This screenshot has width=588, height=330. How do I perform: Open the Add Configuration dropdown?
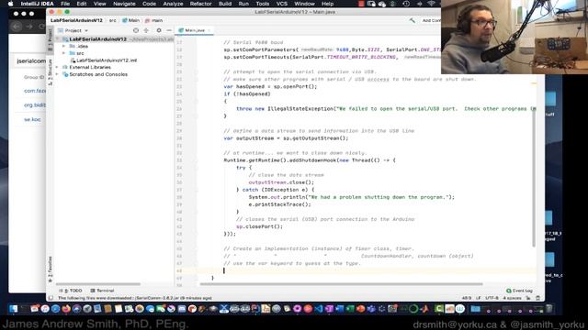coord(431,20)
